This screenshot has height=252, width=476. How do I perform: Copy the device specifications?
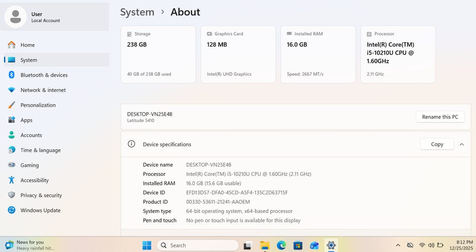tap(437, 144)
